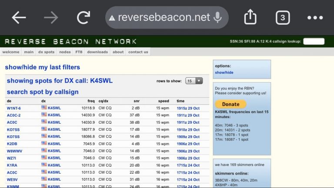This screenshot has height=188, width=334.
Task: Open the nodes tab
Action: (65, 52)
